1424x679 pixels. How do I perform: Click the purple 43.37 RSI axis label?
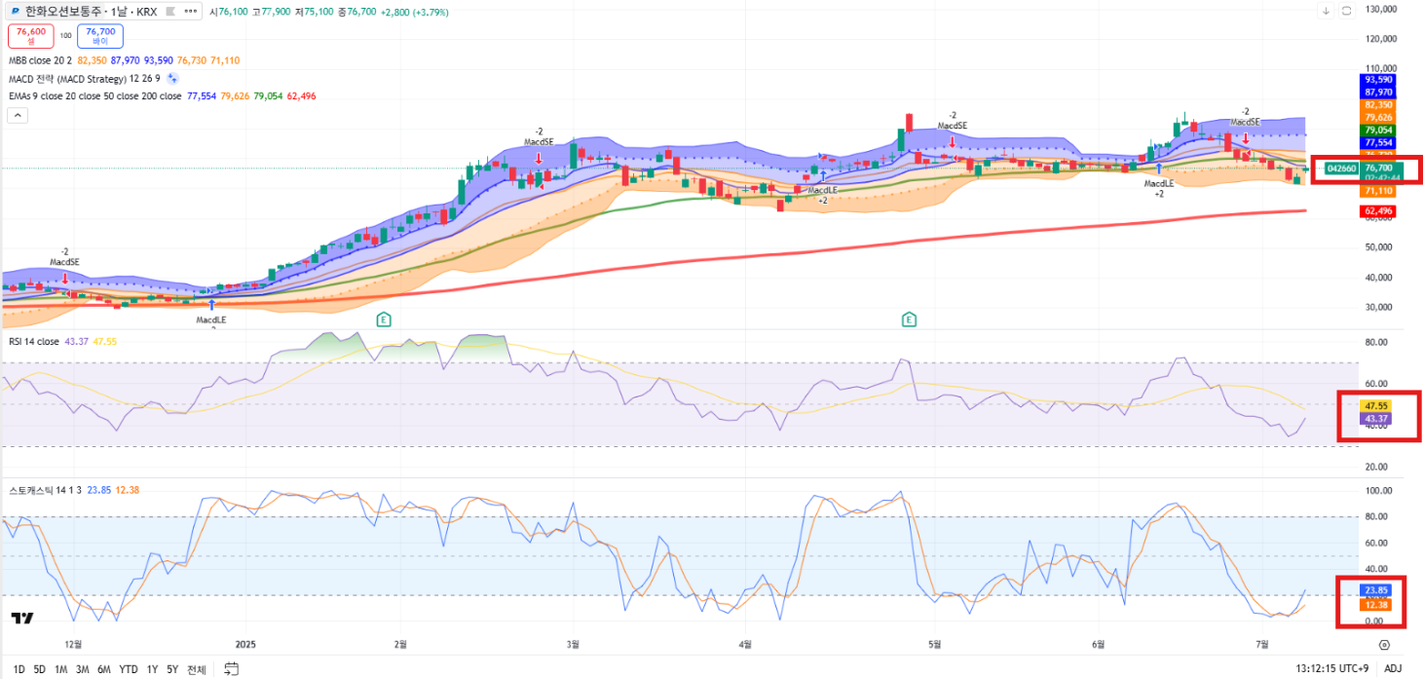(1376, 418)
